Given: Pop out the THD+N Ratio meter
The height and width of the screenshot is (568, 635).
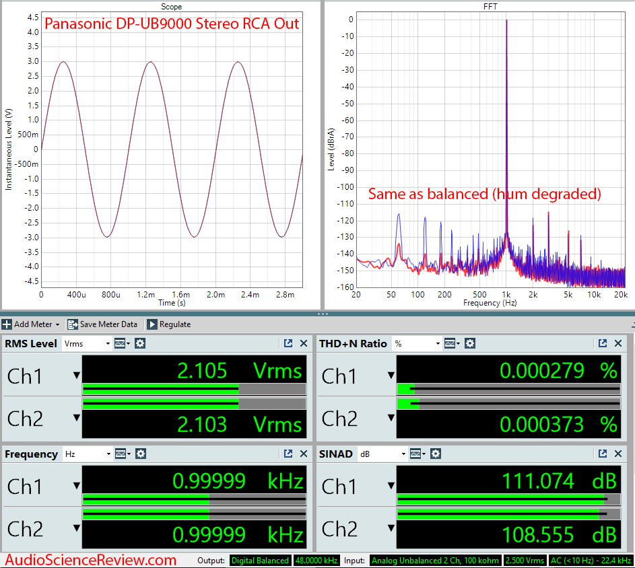Looking at the screenshot, I should (x=603, y=343).
